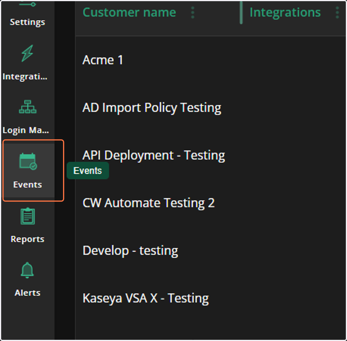Screen dimensions: 347x341
Task: Open Customer name column options menu
Action: click(x=193, y=13)
